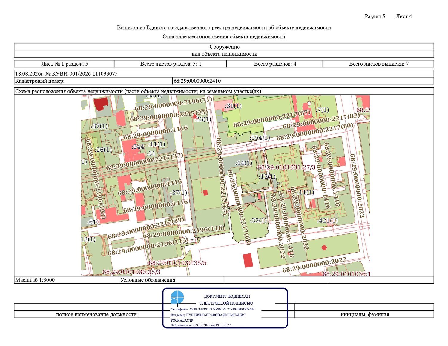The image size is (448, 346).
Task: Select the "ЭЛЕКТРОННОЙ ПОДПИСЬЮ" stamp line
Action: point(226,303)
